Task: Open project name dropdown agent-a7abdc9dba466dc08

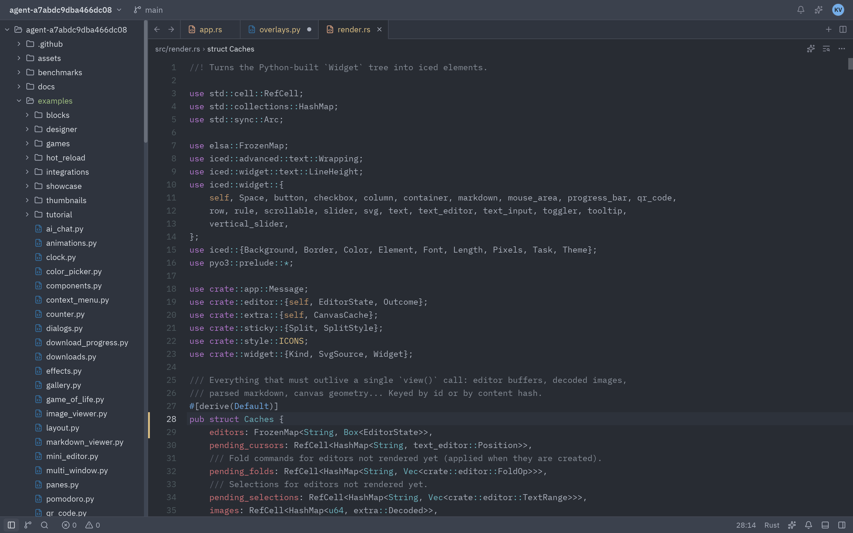Action: (x=65, y=10)
